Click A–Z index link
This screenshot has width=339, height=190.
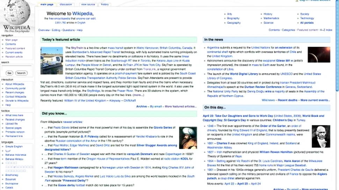[326, 30]
